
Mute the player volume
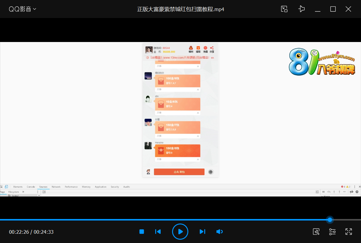[220, 232]
